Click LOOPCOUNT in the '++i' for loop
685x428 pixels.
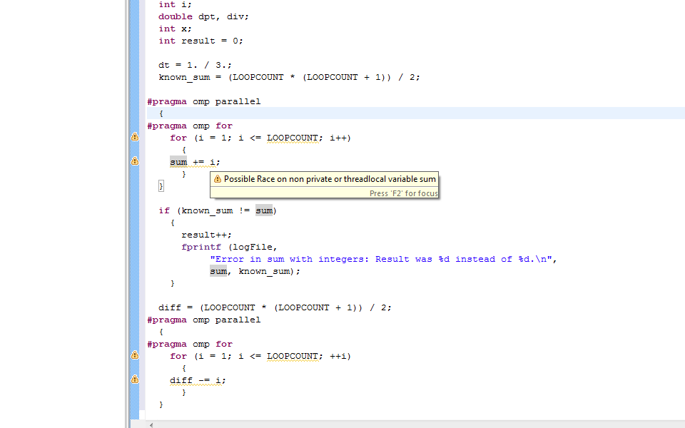293,357
